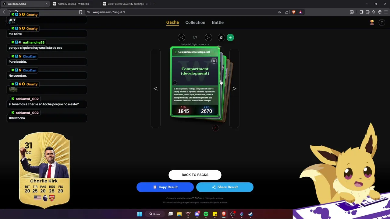This screenshot has width=390, height=219.
Task: Click the address bar URL wikigacha.com
Action: 109,12
